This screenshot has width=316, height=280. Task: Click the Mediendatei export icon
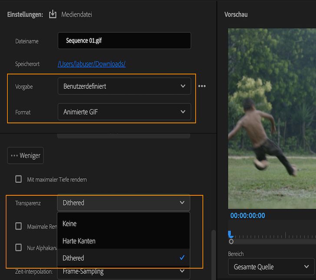53,14
